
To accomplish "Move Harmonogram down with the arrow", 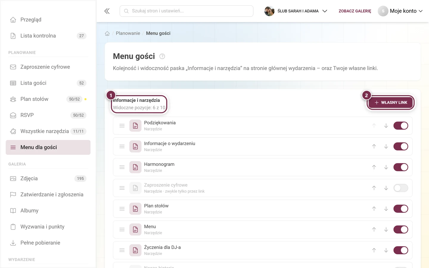I will [x=386, y=167].
